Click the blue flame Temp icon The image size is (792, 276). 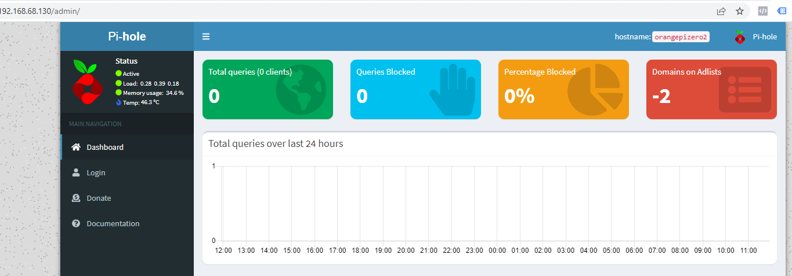pyautogui.click(x=118, y=102)
